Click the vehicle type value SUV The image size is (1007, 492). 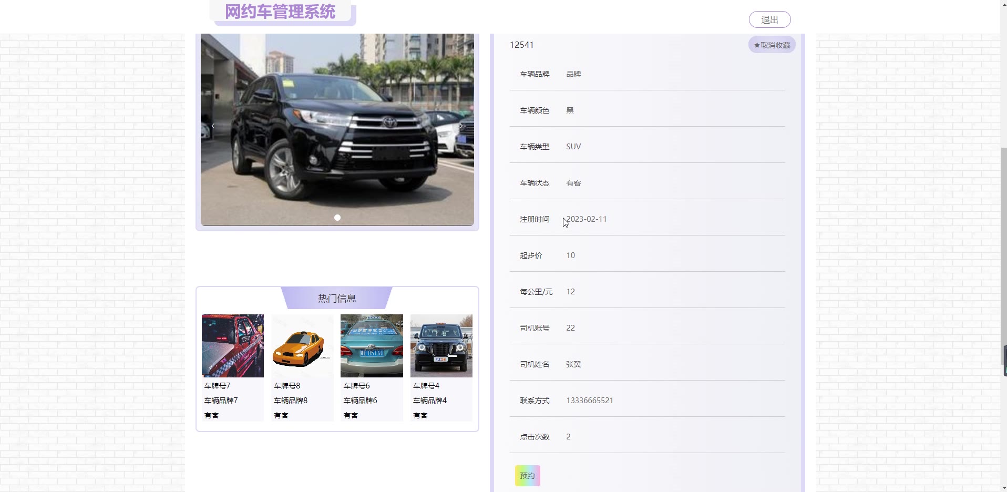[x=573, y=147]
